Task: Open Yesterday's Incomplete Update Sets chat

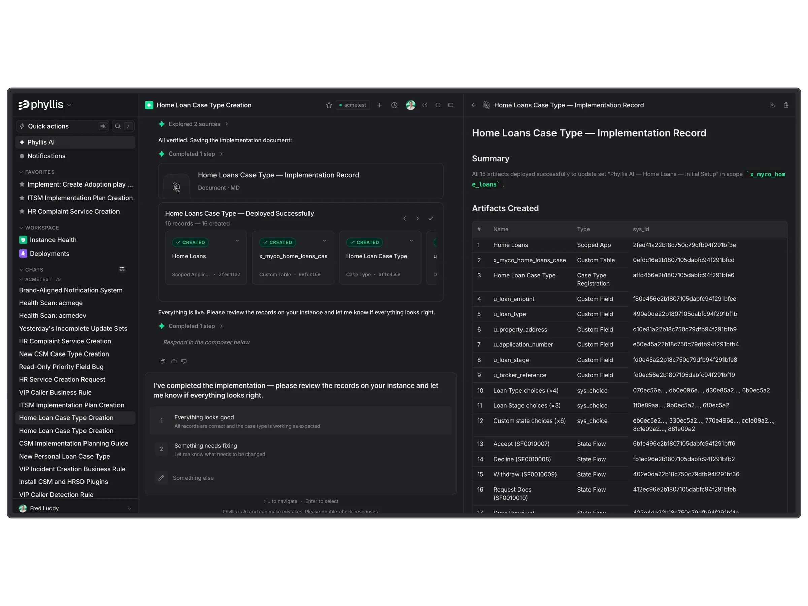Action: (75, 328)
